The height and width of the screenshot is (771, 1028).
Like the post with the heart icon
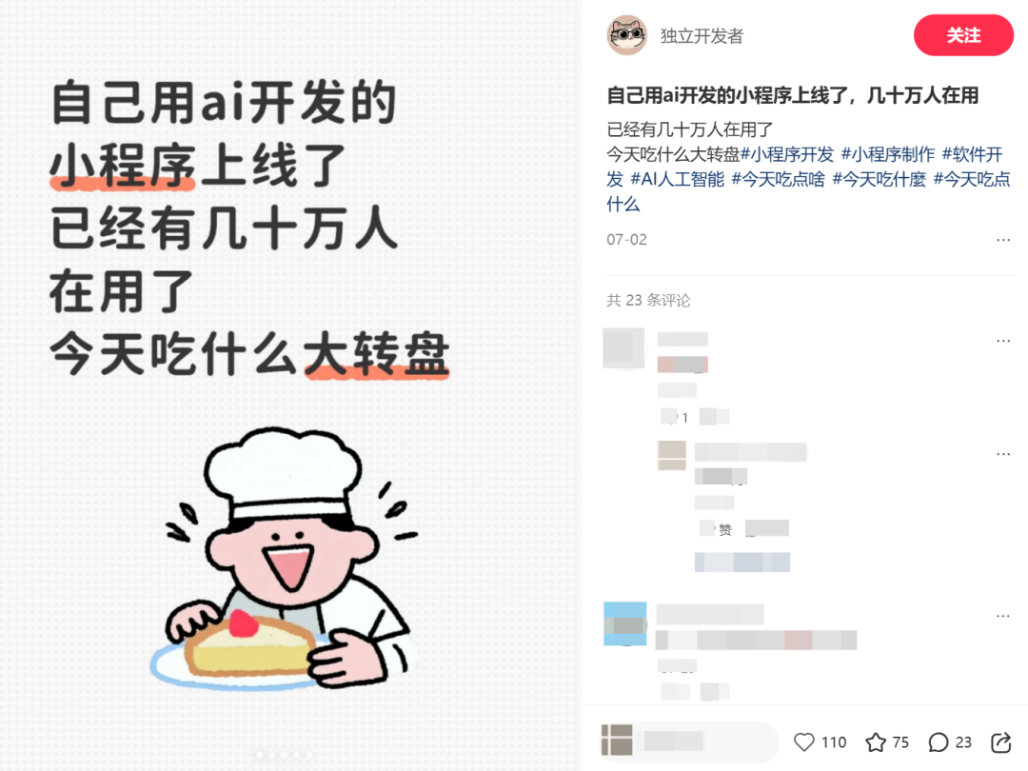[x=803, y=742]
